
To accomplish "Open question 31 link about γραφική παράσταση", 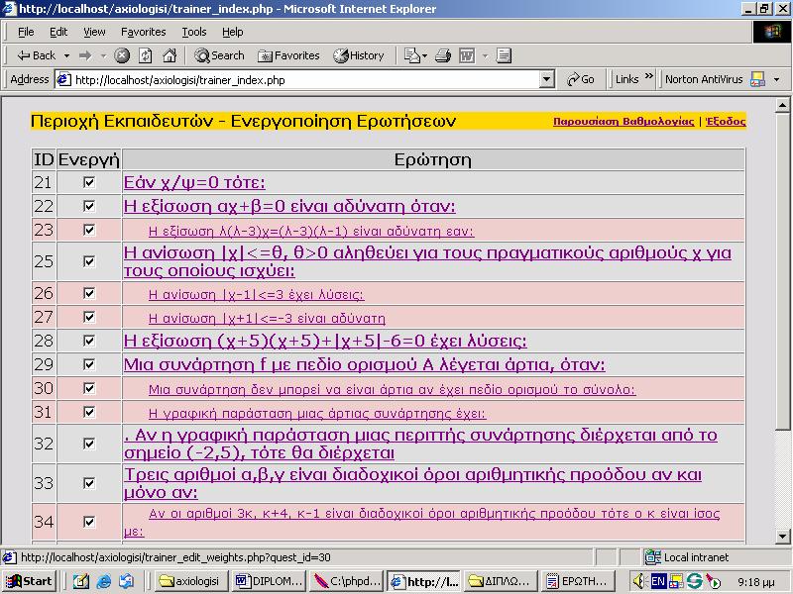I will [x=317, y=414].
